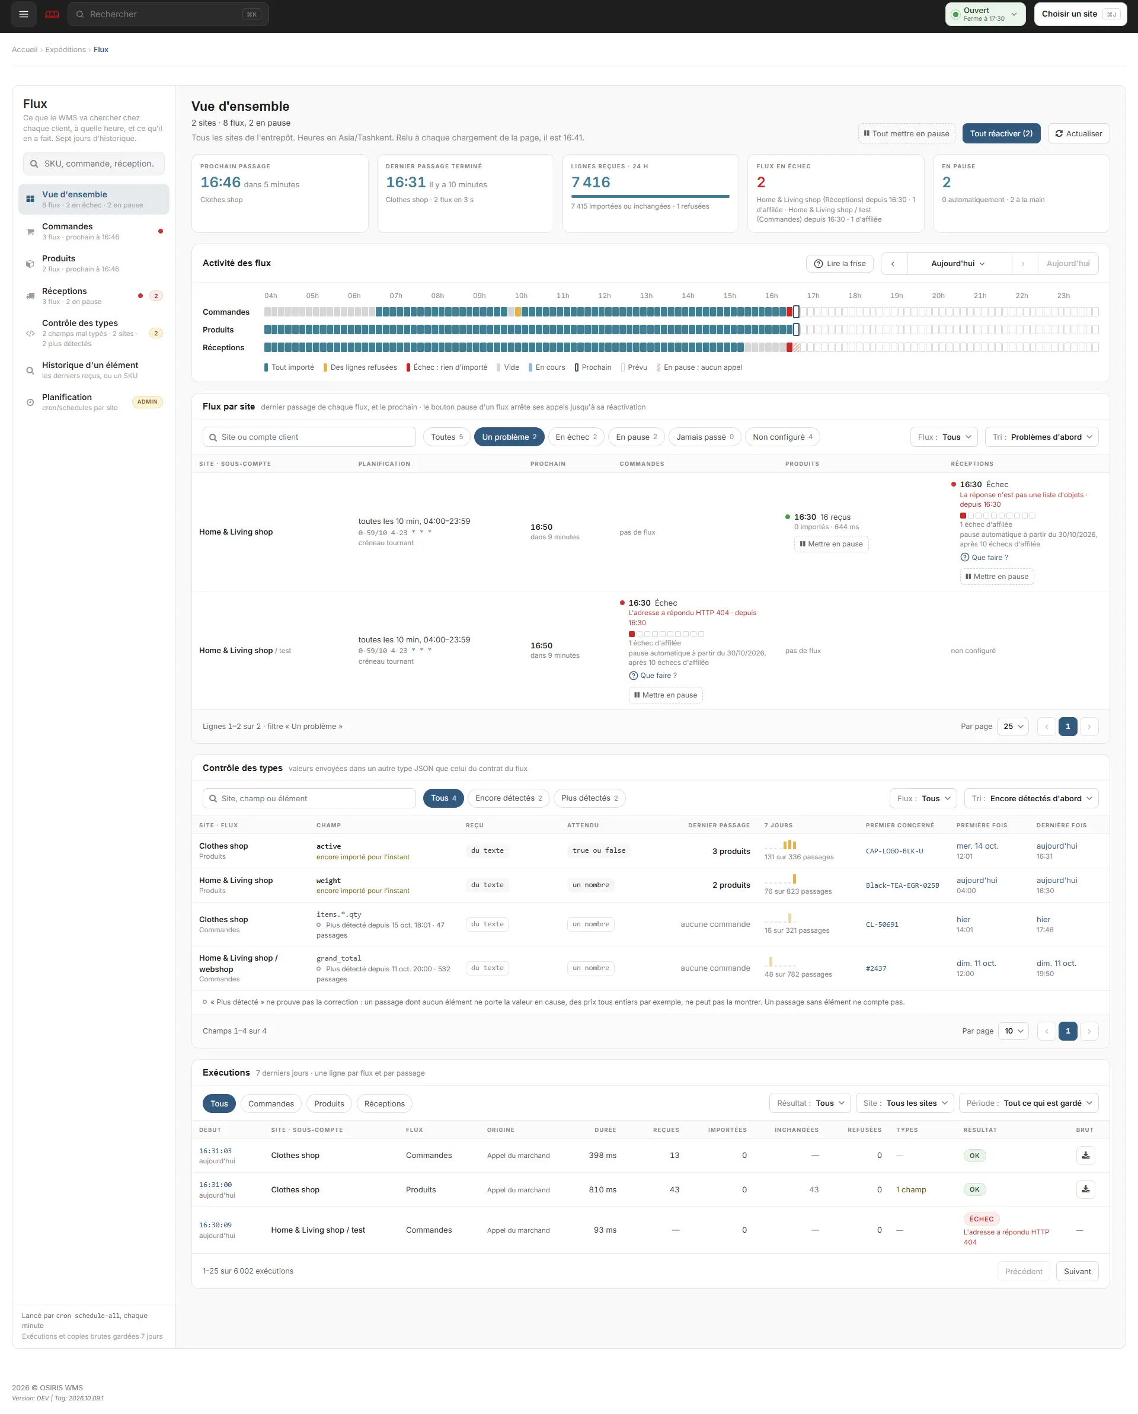Viewport: 1138px width, 1414px height.
Task: Go to next day in Activité des flux
Action: point(1023,264)
